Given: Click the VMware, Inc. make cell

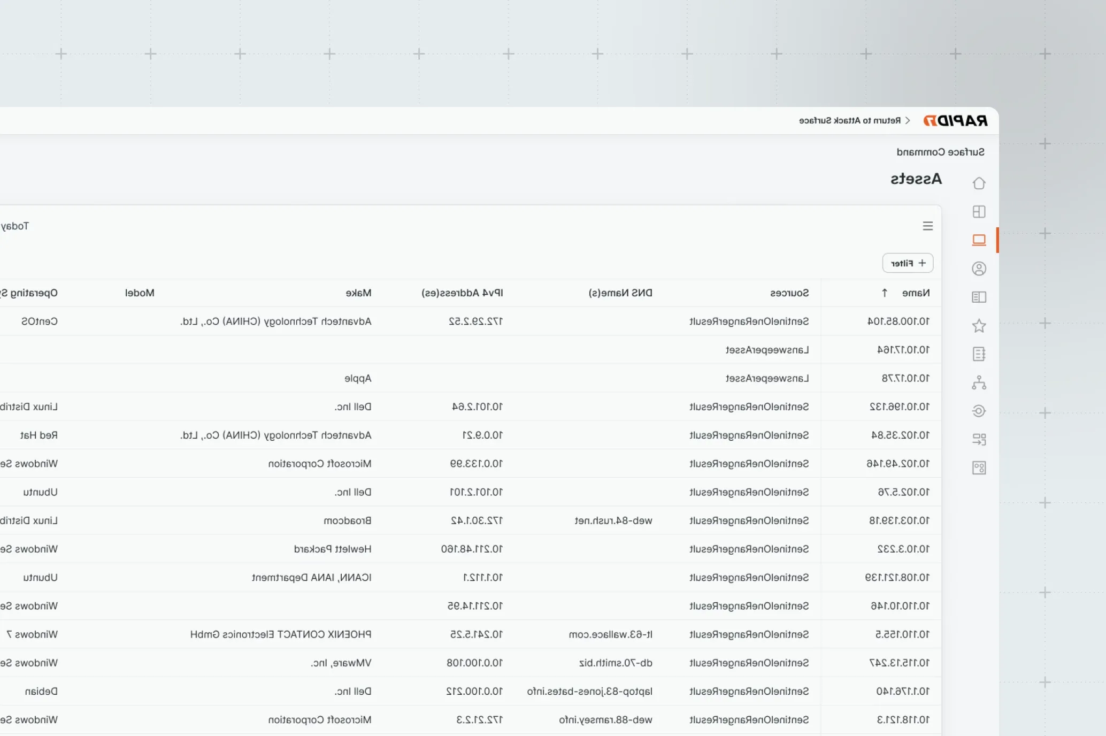Looking at the screenshot, I should (x=341, y=663).
